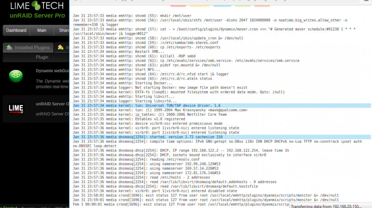372x208 pixels.
Task: Switch to the Main tab
Action: 42,31
